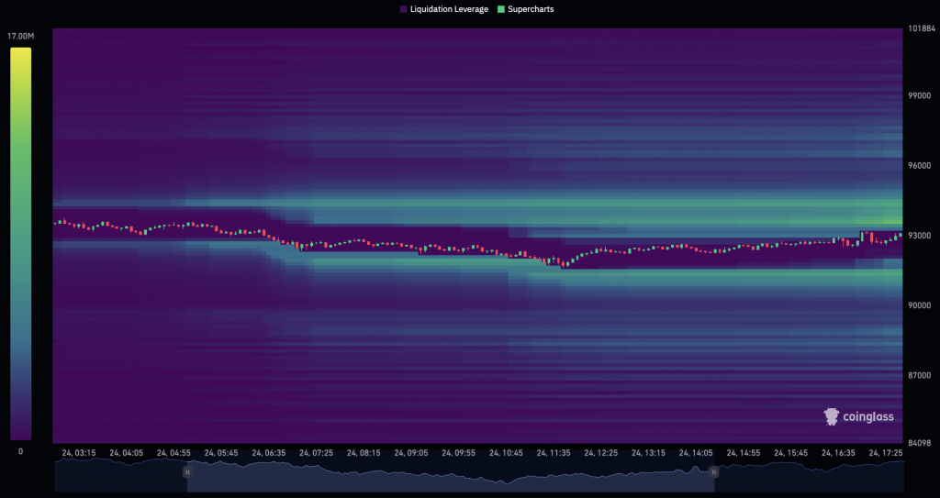The width and height of the screenshot is (940, 498).
Task: Click the 24, 03:15 time axis label
Action: pos(79,452)
